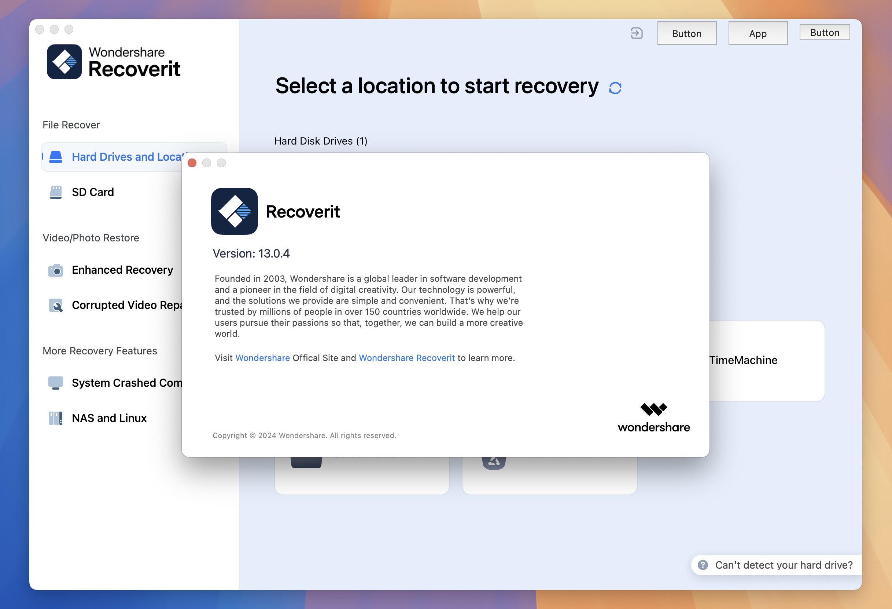Click the Wondershare official site link
The image size is (892, 609).
point(262,357)
